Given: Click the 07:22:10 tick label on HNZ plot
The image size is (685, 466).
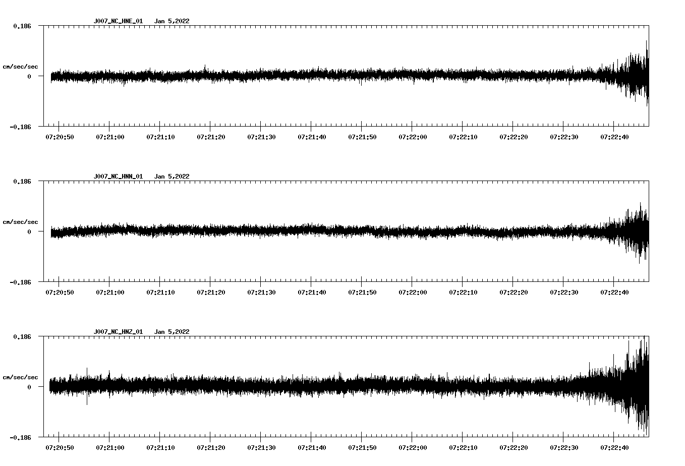Looking at the screenshot, I should click(x=463, y=447).
